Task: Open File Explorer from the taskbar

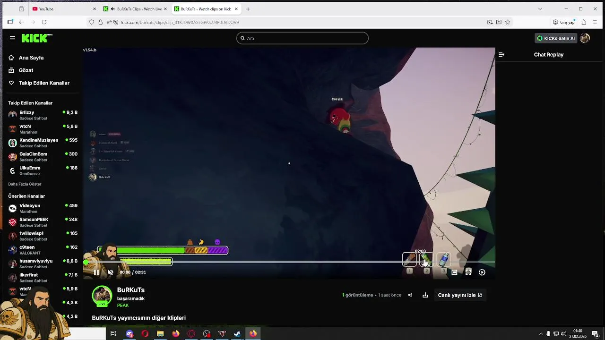Action: [x=160, y=334]
